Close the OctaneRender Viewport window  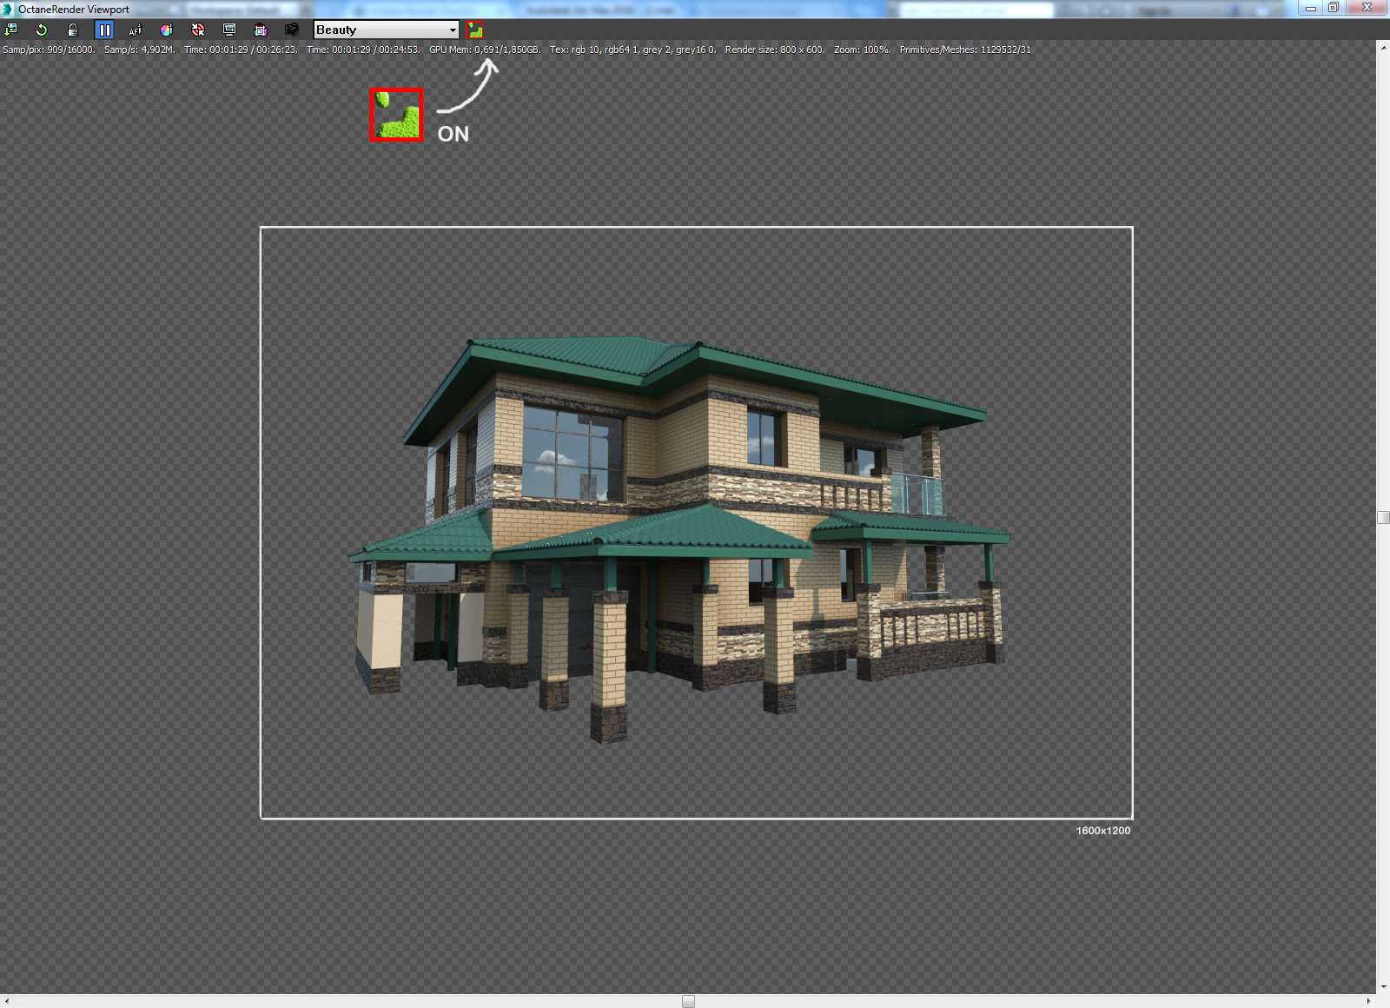point(1367,8)
